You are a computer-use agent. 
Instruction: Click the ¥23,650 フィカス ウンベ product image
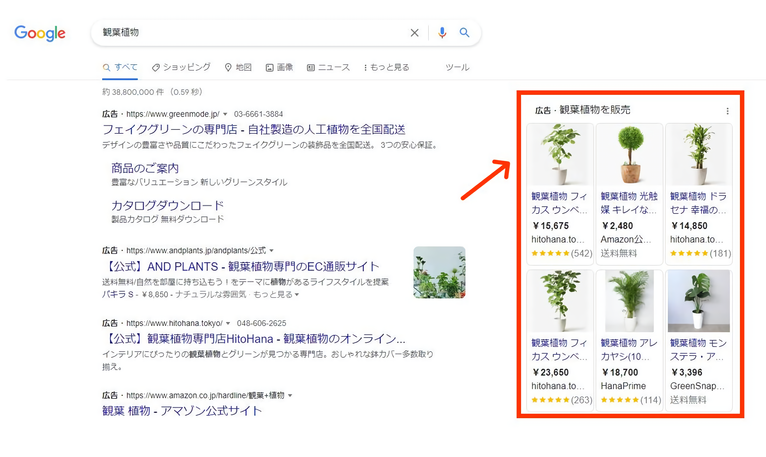click(560, 301)
